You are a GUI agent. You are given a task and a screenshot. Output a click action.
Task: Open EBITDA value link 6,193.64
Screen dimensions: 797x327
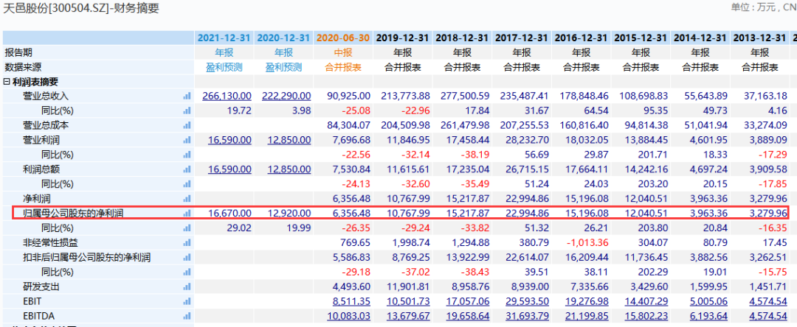point(708,317)
